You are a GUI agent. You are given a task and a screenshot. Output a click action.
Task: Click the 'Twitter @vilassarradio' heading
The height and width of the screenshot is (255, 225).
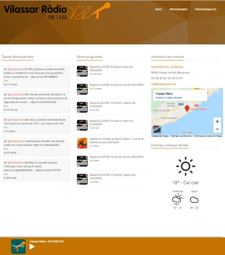coord(18,57)
